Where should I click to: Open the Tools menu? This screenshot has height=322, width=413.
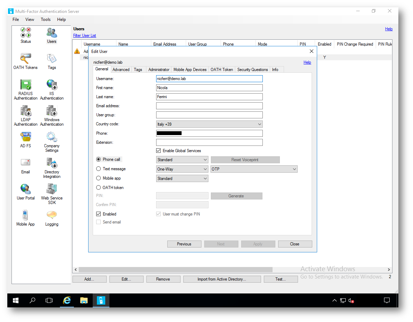46,19
